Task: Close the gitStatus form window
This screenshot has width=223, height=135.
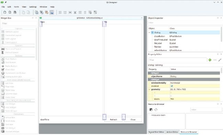Action: point(142,18)
